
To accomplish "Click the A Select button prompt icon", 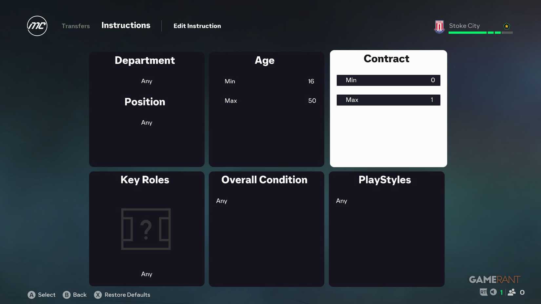I will 31,295.
